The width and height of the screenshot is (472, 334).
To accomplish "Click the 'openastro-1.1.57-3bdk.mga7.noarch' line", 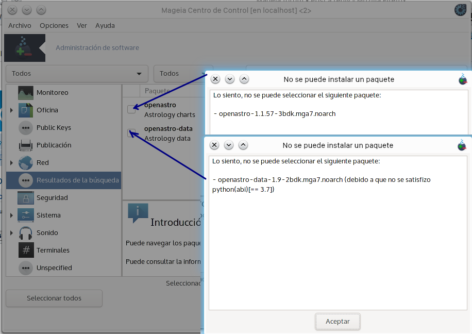I will coord(275,114).
